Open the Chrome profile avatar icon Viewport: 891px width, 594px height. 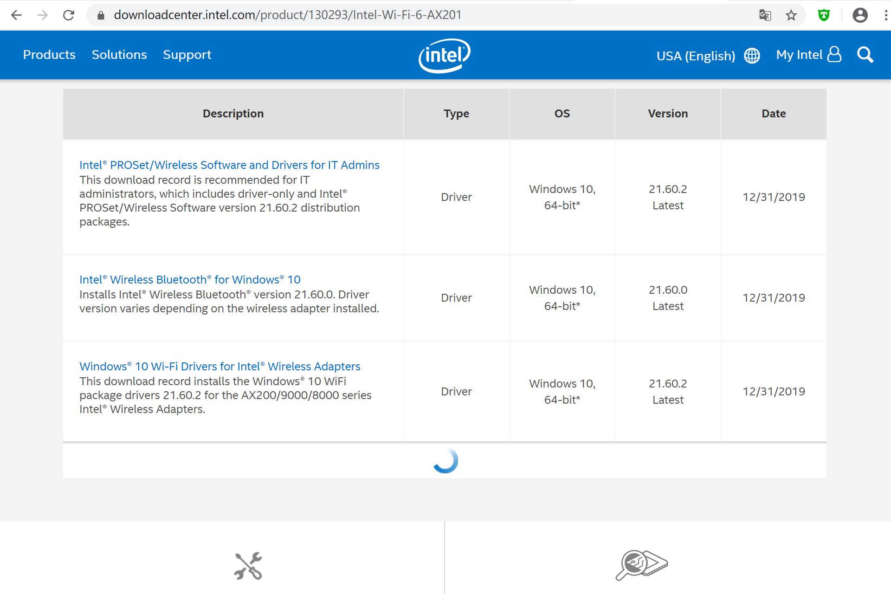pos(860,15)
